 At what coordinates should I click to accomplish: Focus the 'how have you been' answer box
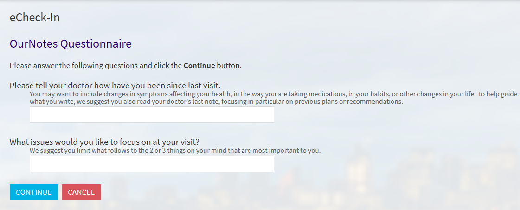point(152,114)
